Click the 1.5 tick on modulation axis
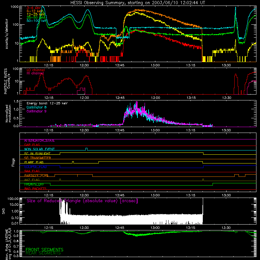Screen dimensions: 260x260 (x=16, y=101)
